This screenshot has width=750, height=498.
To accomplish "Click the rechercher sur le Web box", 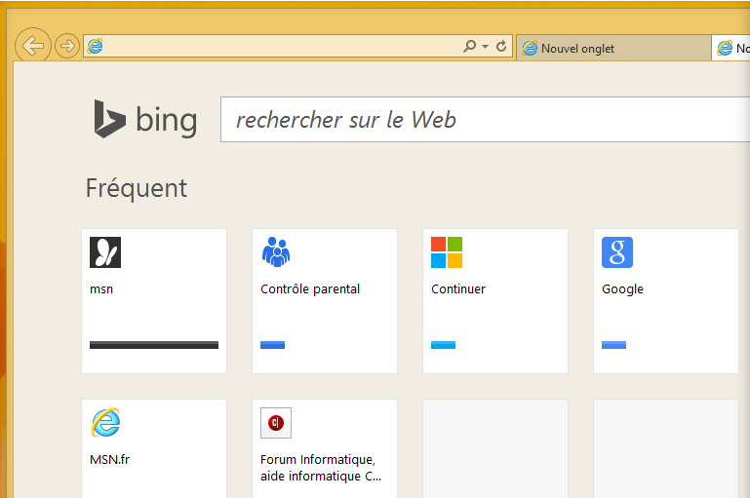I will [485, 120].
